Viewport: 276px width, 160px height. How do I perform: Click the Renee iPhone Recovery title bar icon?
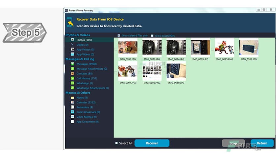67,11
